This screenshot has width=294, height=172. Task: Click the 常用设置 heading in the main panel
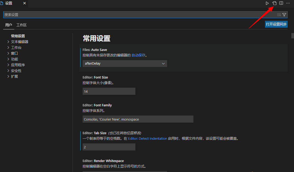[97, 38]
